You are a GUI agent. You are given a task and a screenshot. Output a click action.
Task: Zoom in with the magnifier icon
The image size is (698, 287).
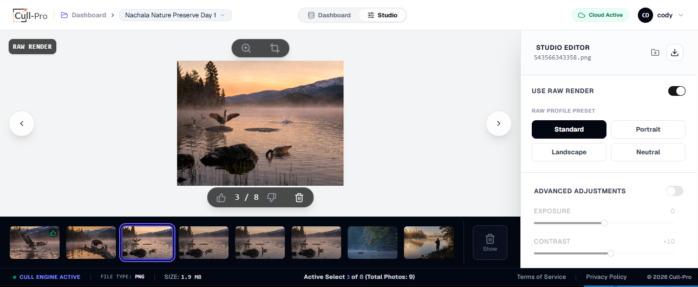pyautogui.click(x=246, y=48)
